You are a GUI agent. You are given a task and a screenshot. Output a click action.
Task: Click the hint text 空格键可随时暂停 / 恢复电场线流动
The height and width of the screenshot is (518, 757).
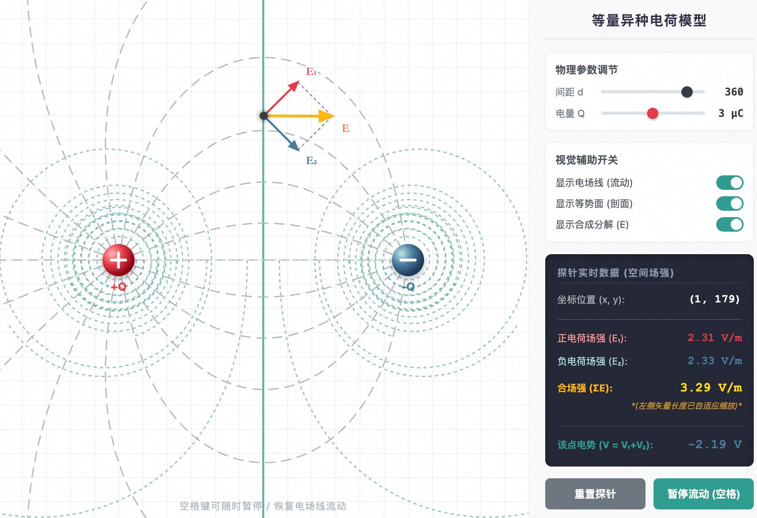[263, 506]
